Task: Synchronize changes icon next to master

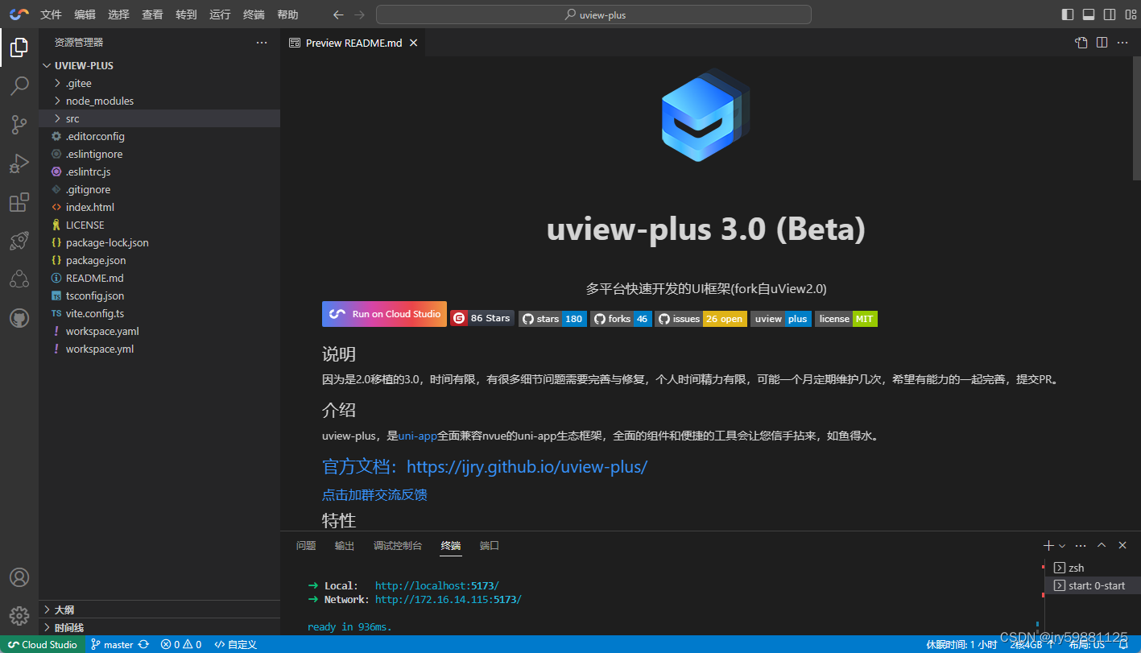Action: click(144, 644)
